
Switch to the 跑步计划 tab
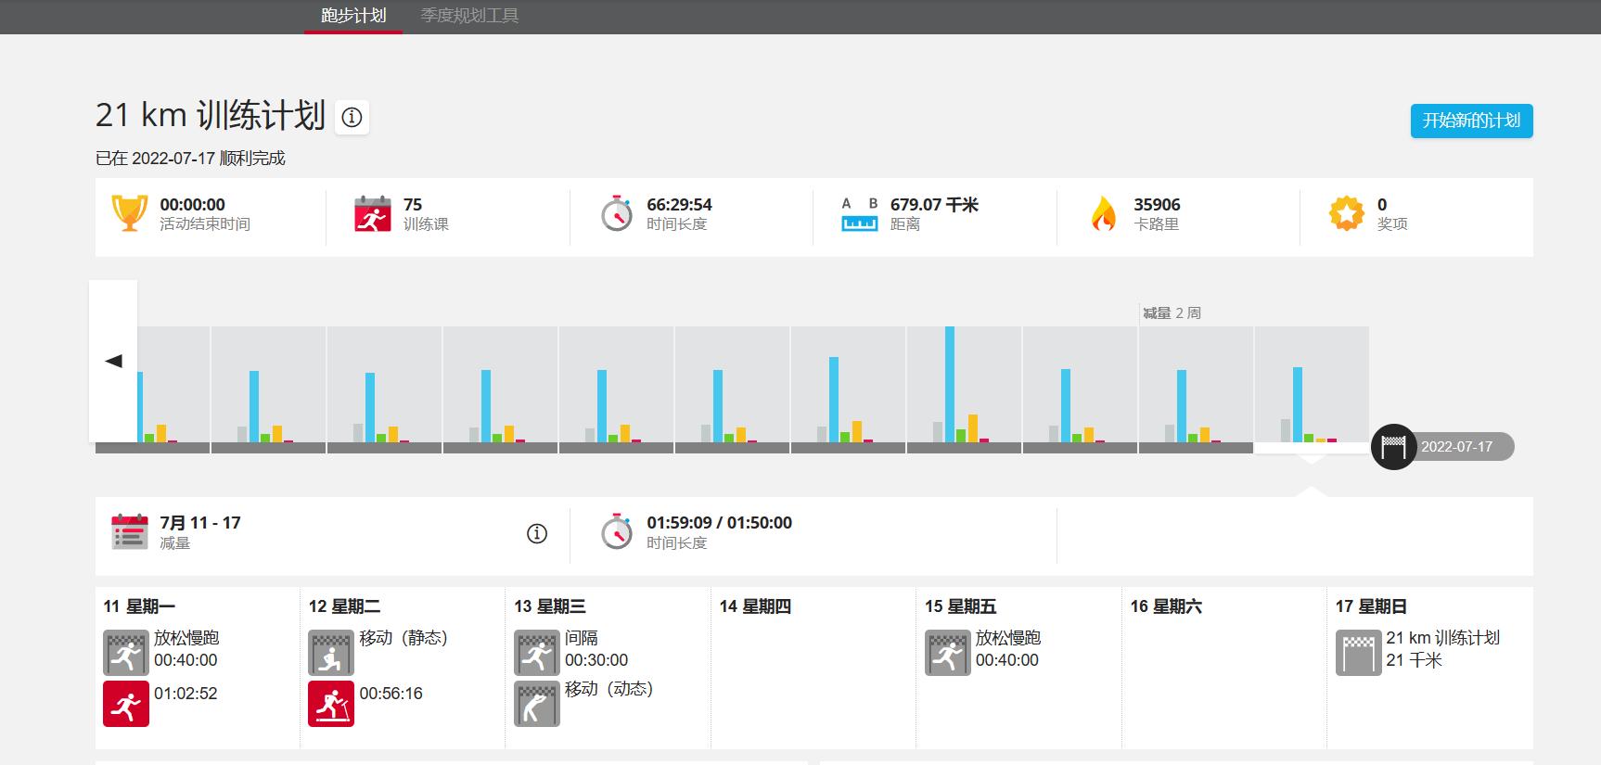[x=353, y=16]
